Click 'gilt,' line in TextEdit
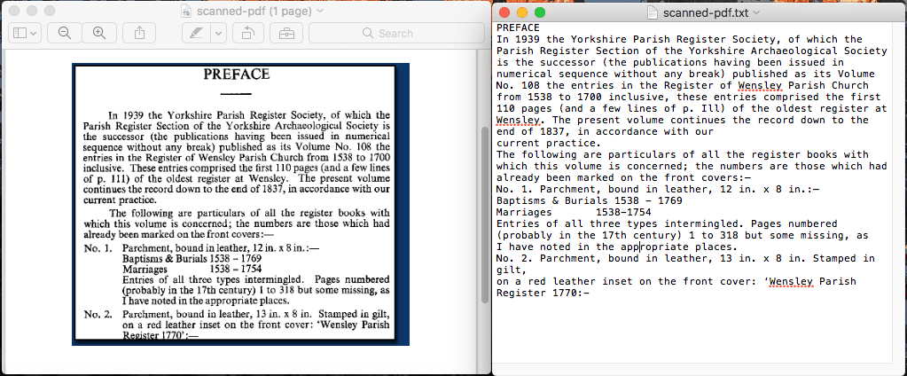907x376 pixels. (512, 270)
